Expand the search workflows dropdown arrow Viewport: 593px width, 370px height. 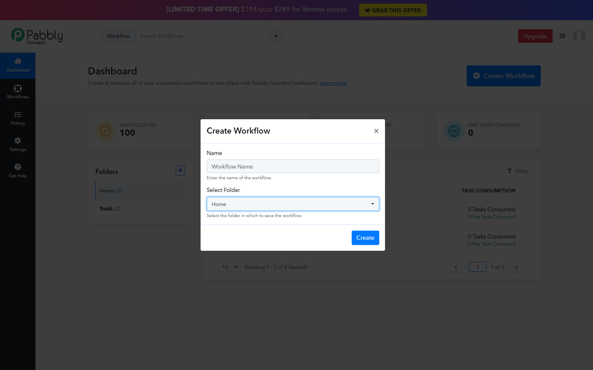coord(276,36)
